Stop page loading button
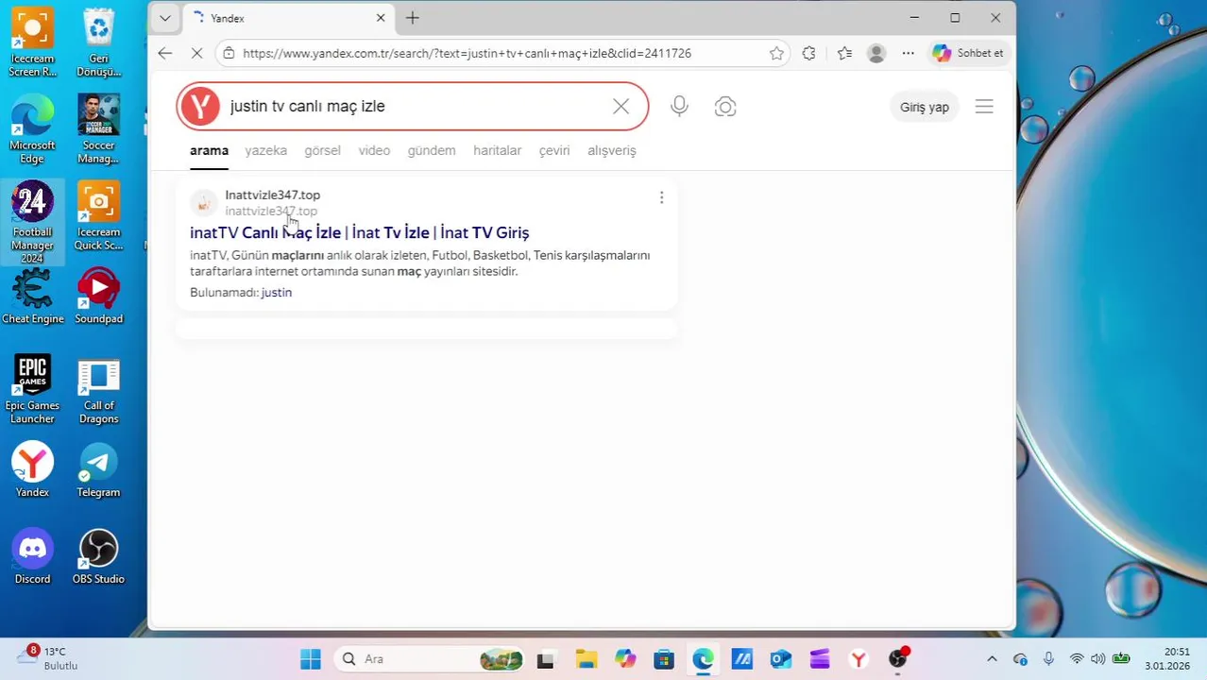This screenshot has width=1207, height=680. click(x=196, y=53)
